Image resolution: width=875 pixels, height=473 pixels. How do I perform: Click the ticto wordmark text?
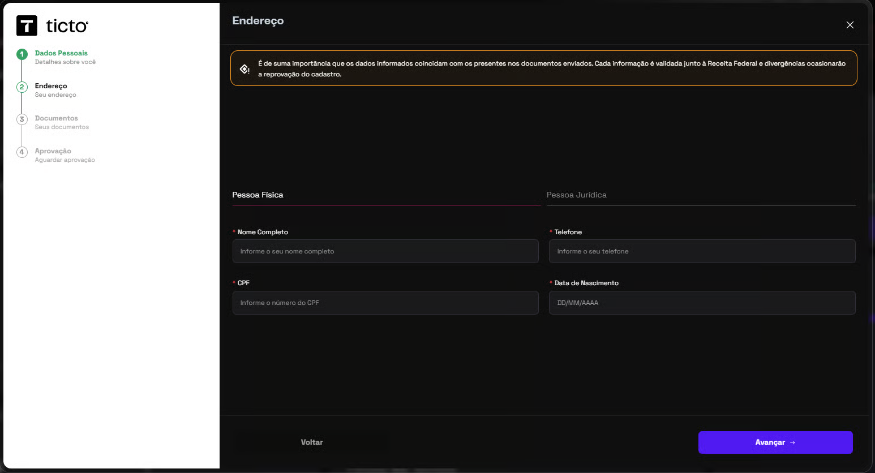[67, 26]
